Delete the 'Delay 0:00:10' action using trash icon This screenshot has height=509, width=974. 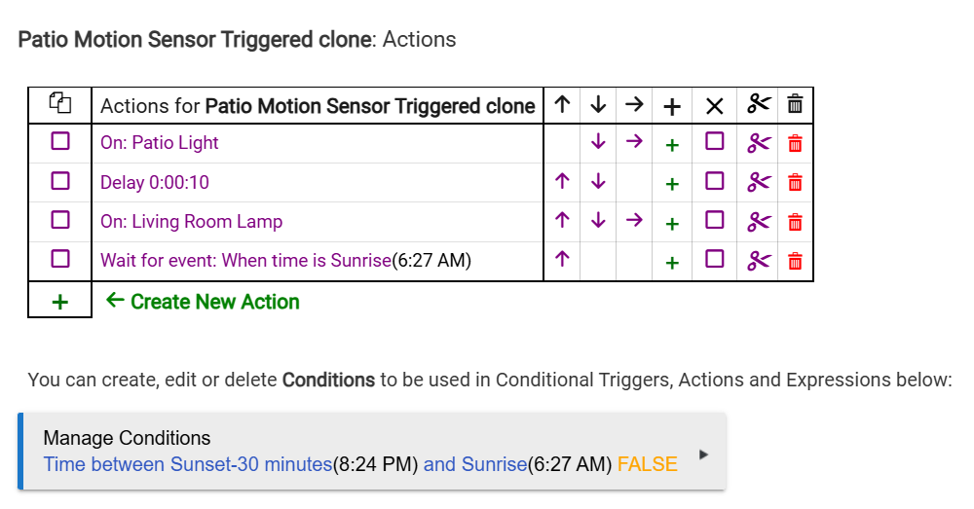795,182
